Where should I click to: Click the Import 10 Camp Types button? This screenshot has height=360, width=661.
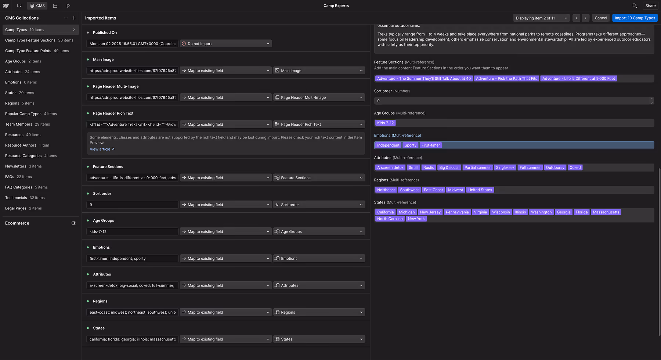(635, 18)
